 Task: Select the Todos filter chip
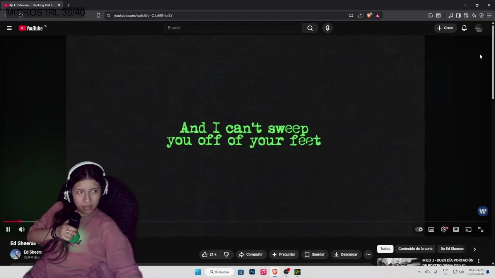point(385,249)
